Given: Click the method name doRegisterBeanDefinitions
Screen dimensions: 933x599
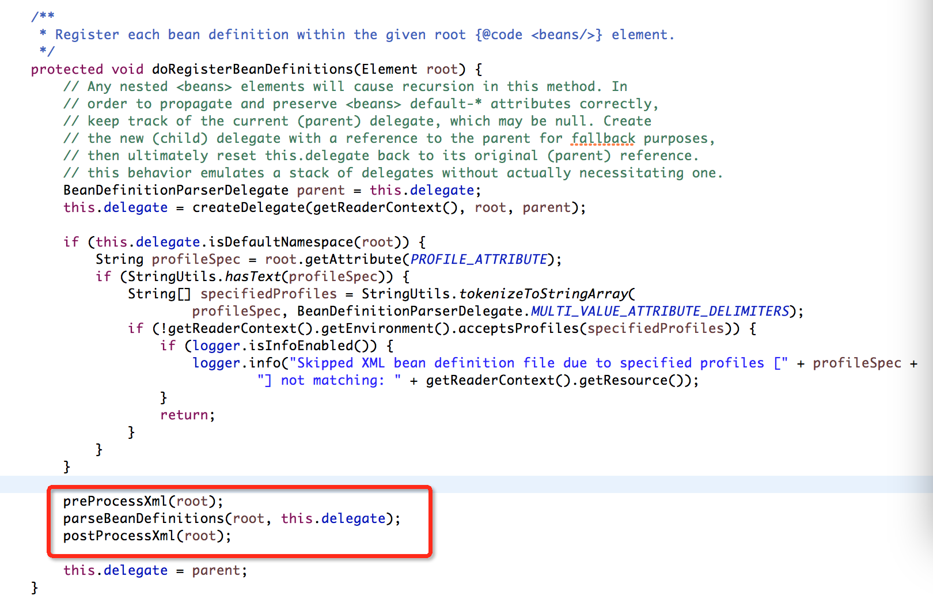Looking at the screenshot, I should [x=252, y=69].
